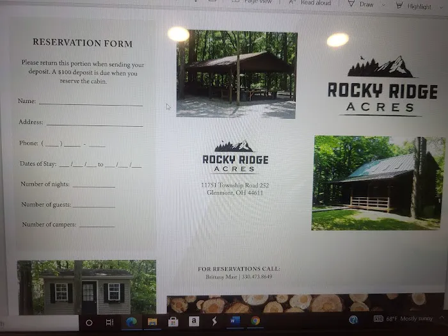Viewport: 448px width, 336px height.
Task: Show hidden tray icons chevron
Action: [442, 317]
